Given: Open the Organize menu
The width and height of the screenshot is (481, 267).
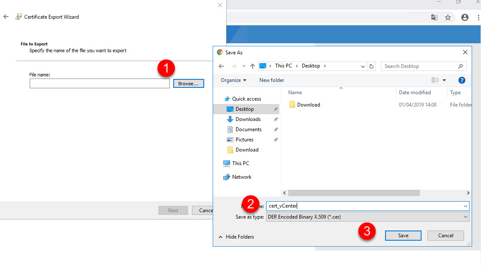Looking at the screenshot, I should pos(233,80).
